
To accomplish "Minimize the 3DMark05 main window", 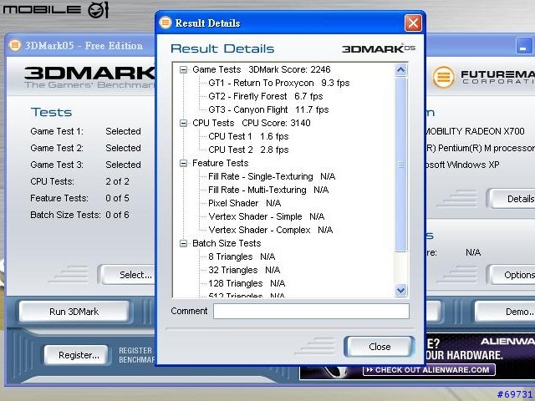I will click(523, 46).
